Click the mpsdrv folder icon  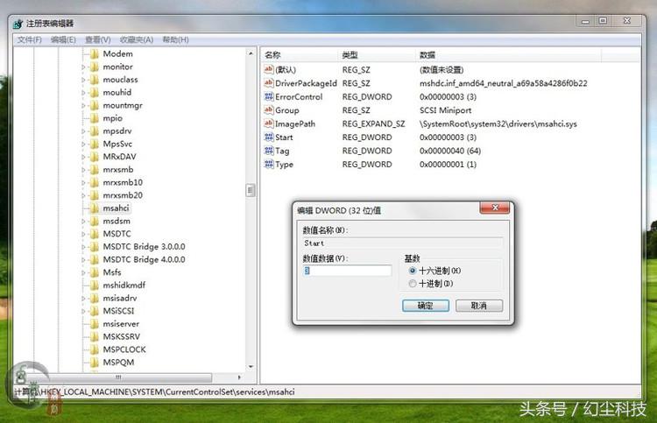click(x=95, y=130)
